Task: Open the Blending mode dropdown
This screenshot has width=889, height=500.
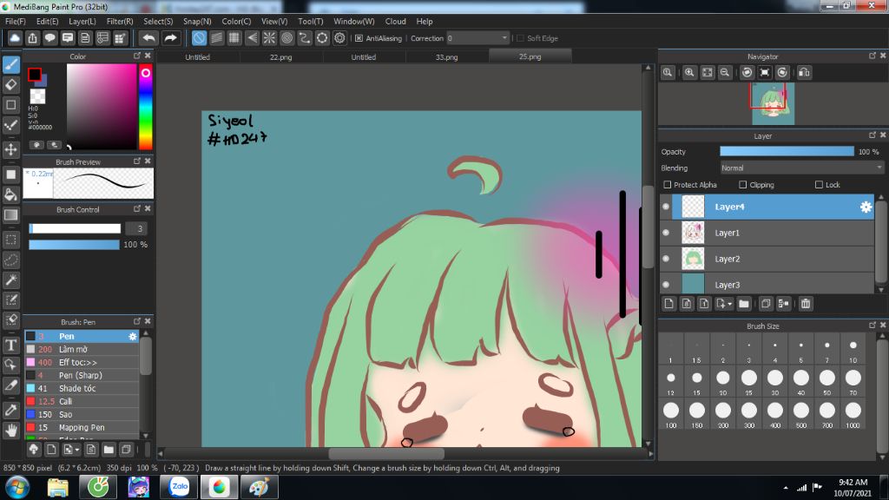Action: 801,168
